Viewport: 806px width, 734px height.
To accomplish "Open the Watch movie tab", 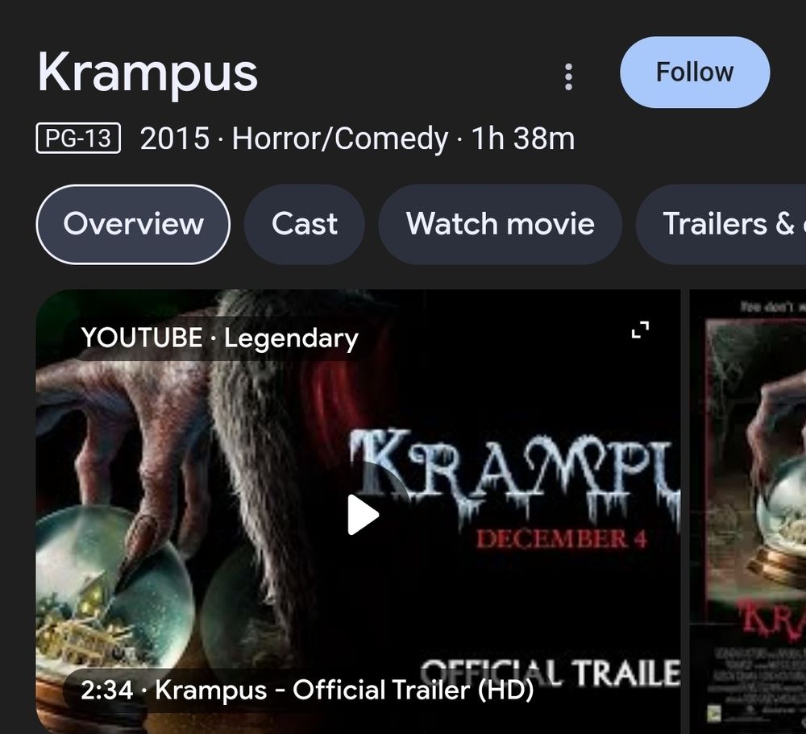I will click(501, 224).
